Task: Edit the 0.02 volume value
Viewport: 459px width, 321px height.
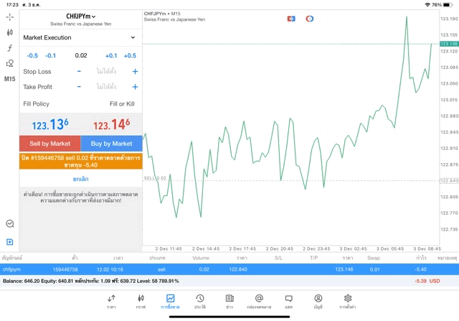Action: tap(81, 55)
